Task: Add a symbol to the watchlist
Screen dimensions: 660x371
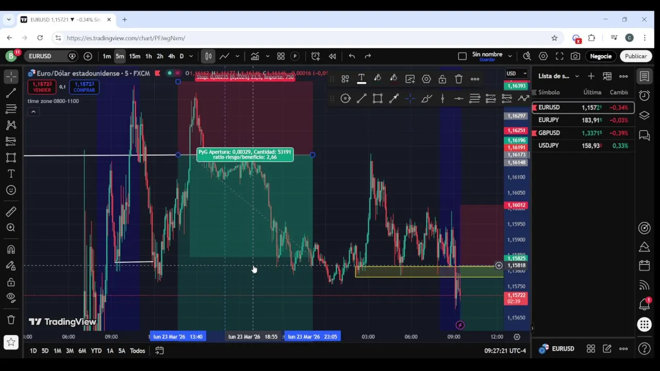Action: coord(591,76)
